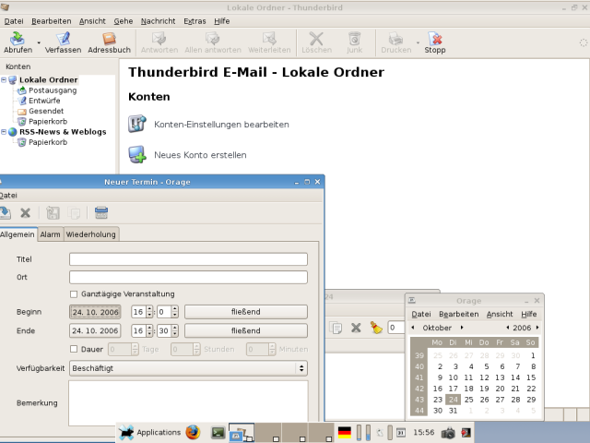Click the Beginn date button 24. 10. 2006

(95, 312)
